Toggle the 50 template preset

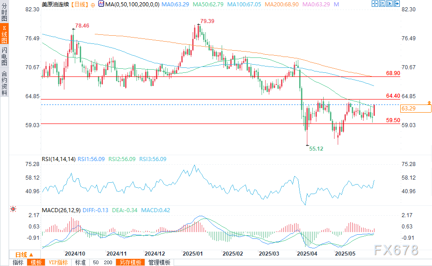(96, 262)
